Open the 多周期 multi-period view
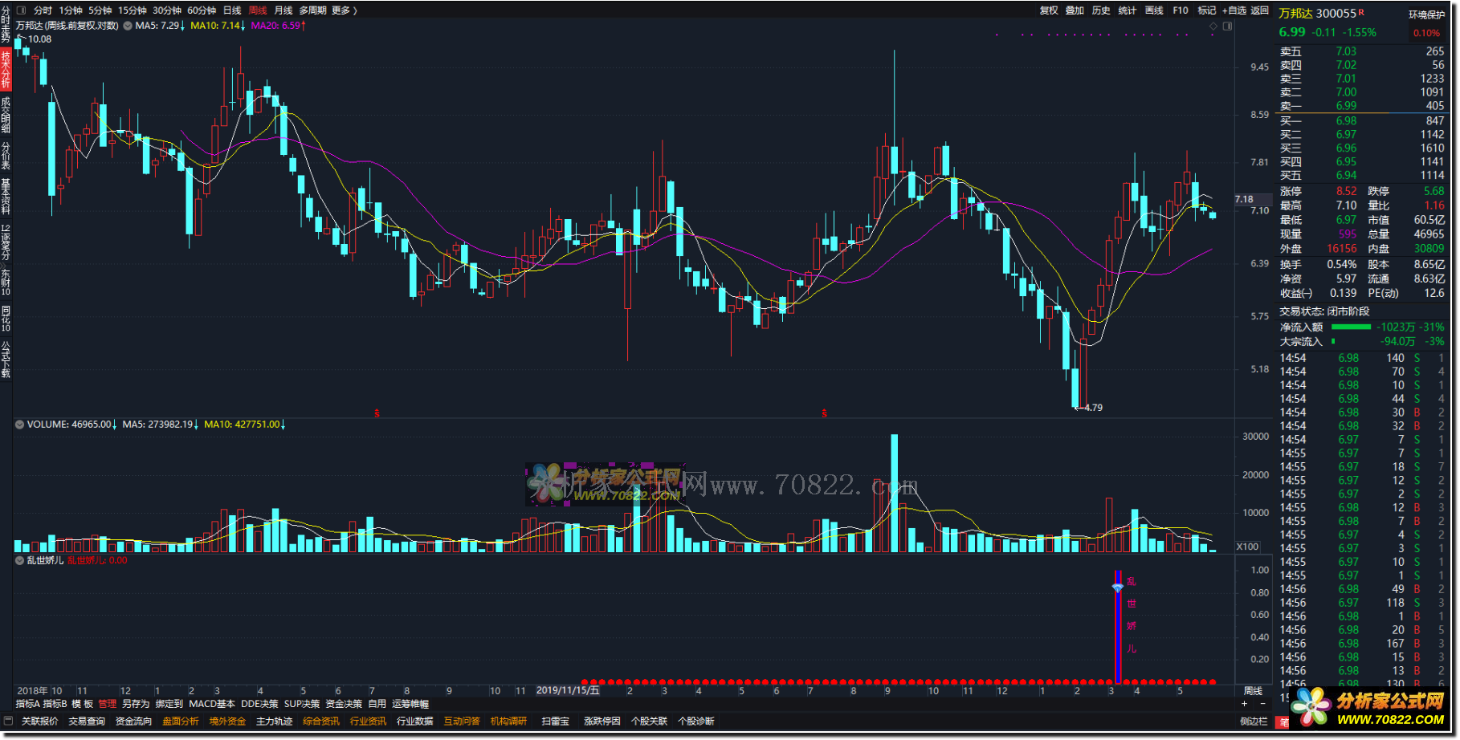Viewport: 1460px width, 740px height. tap(312, 10)
